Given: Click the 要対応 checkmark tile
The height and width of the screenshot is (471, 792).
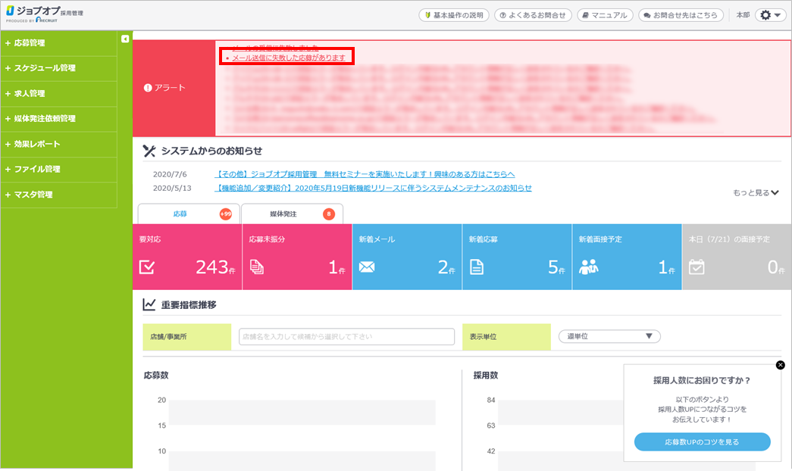Looking at the screenshot, I should click(187, 257).
